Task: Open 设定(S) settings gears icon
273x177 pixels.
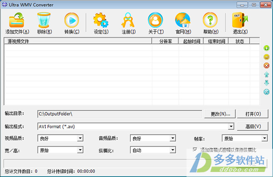Action: coord(101,20)
